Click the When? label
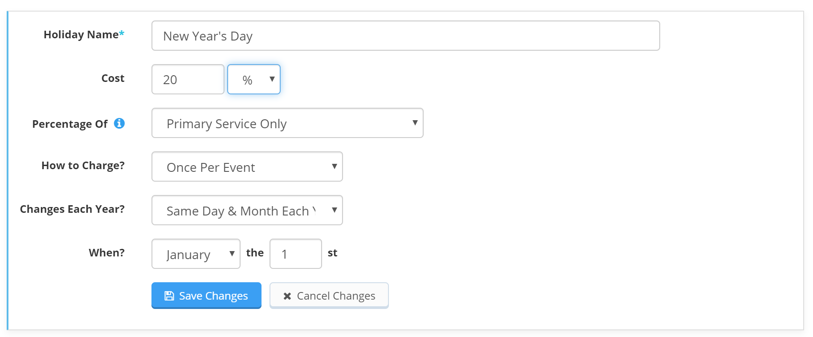Screen dimensions: 813x337 (x=106, y=253)
